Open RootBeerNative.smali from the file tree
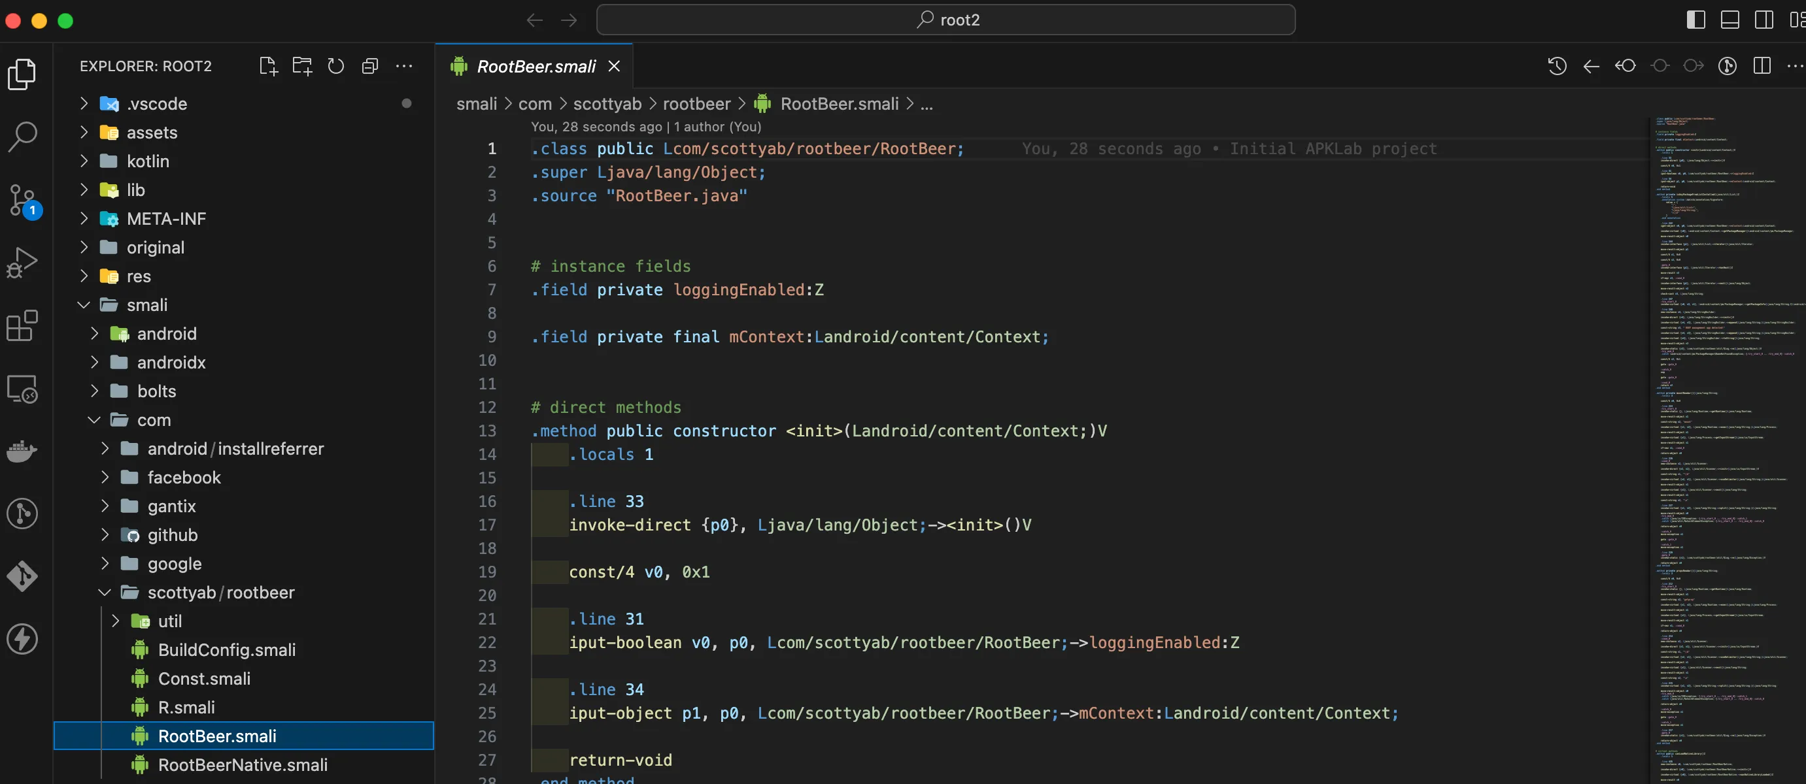1806x784 pixels. point(243,764)
